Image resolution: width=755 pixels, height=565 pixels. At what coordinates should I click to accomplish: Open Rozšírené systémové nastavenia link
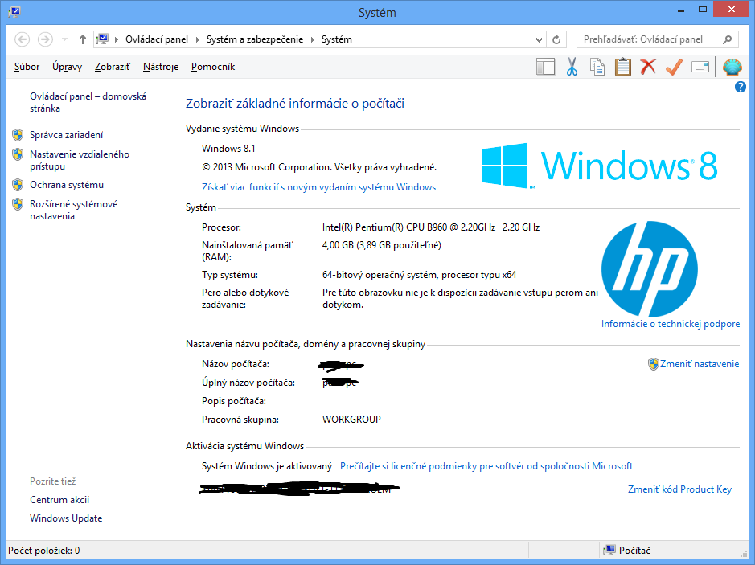click(x=74, y=211)
